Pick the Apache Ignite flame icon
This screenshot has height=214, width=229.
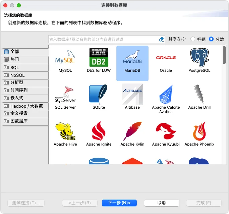(99, 131)
